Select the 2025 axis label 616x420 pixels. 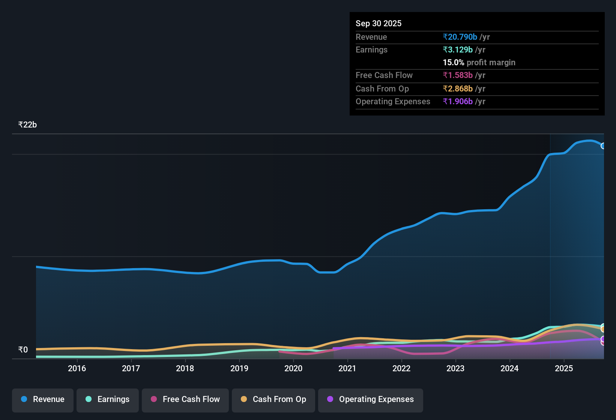click(564, 368)
